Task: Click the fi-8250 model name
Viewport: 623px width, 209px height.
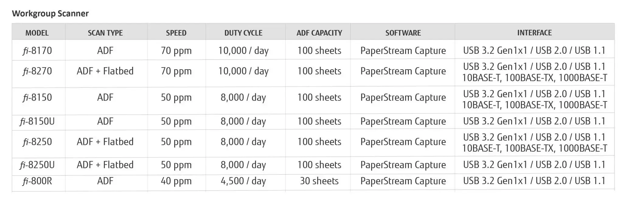Action: [37, 142]
